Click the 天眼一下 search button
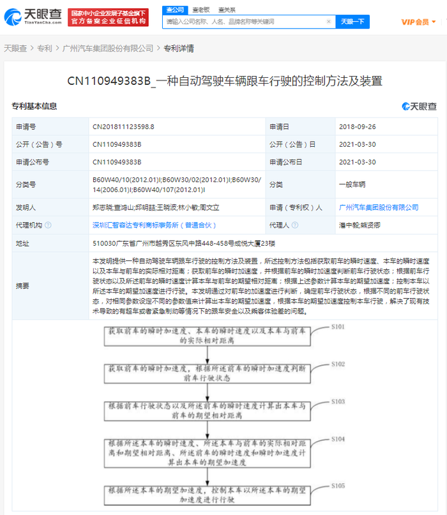Image resolution: width=447 pixels, height=515 pixels. tap(352, 22)
